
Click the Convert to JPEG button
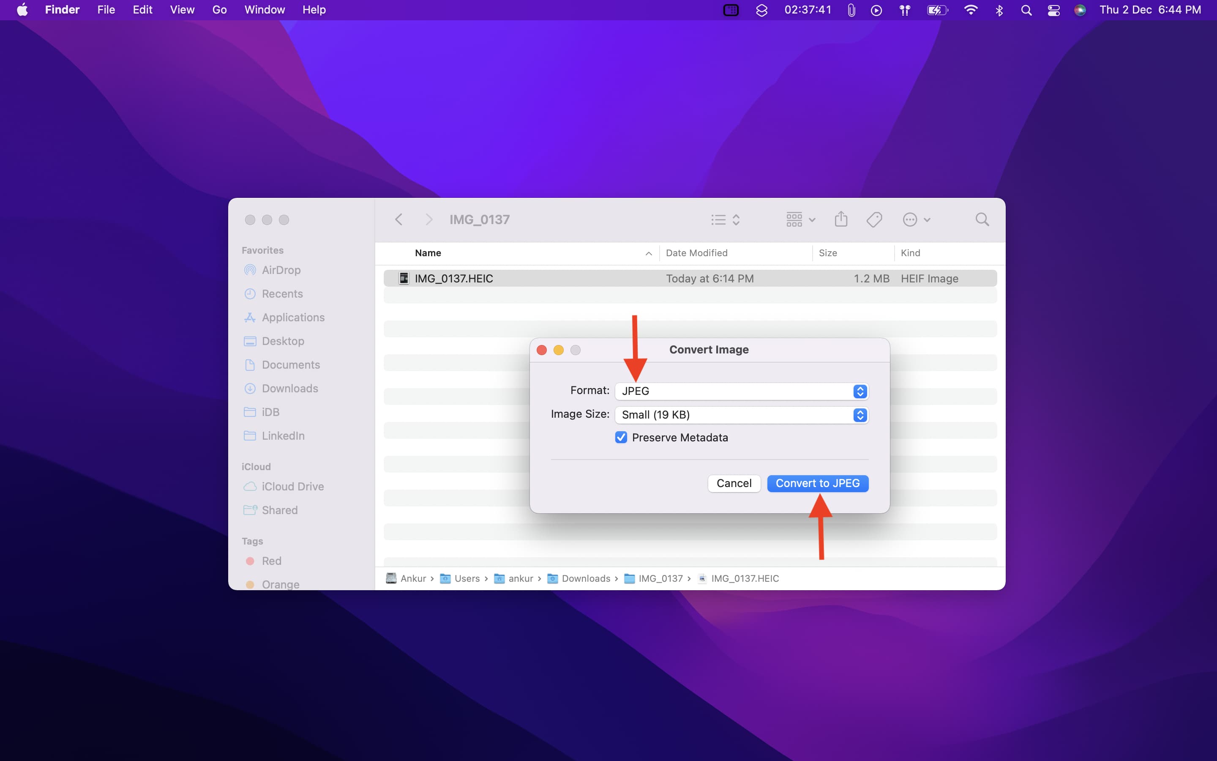coord(817,483)
